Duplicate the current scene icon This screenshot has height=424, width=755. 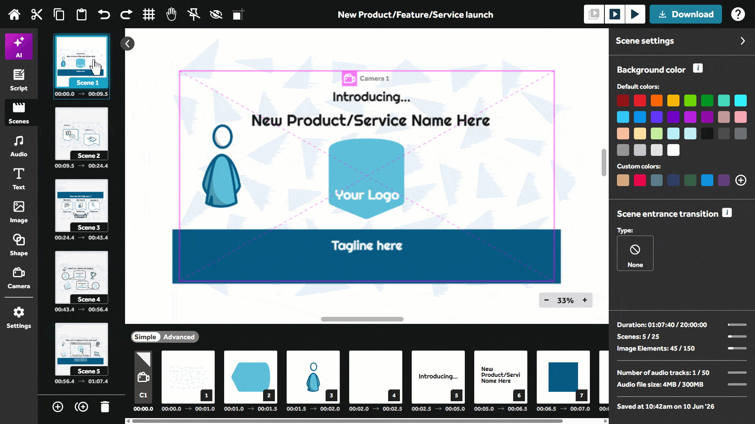point(81,407)
